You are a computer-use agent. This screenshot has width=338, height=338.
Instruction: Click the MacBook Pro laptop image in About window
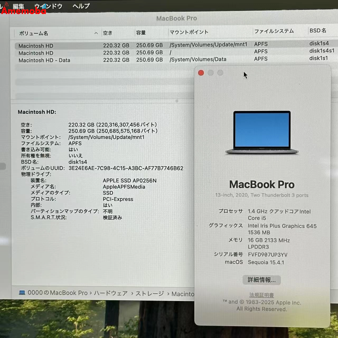(x=261, y=132)
